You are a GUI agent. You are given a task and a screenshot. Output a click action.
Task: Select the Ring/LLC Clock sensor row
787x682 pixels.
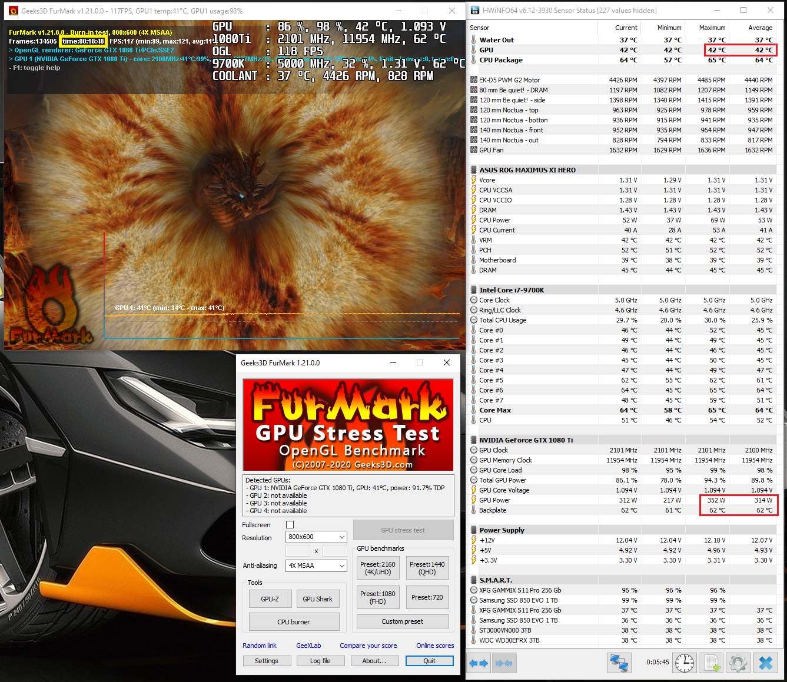pyautogui.click(x=622, y=310)
